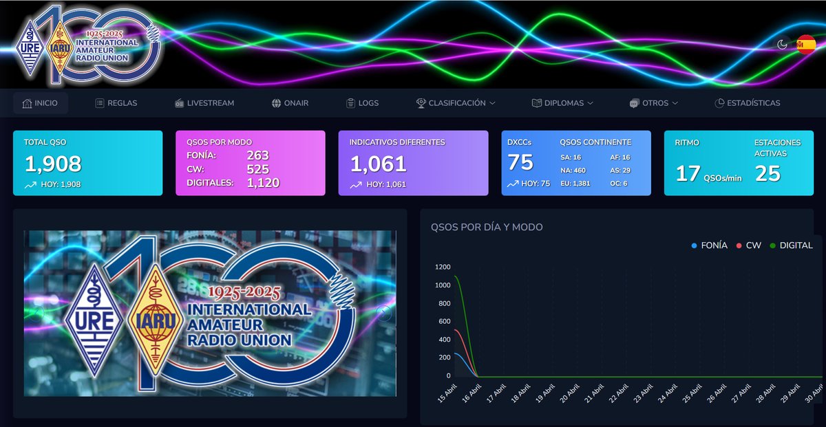Viewport: 826px width, 427px height.
Task: Click the clipboard icon beside LOGS
Action: click(x=350, y=103)
